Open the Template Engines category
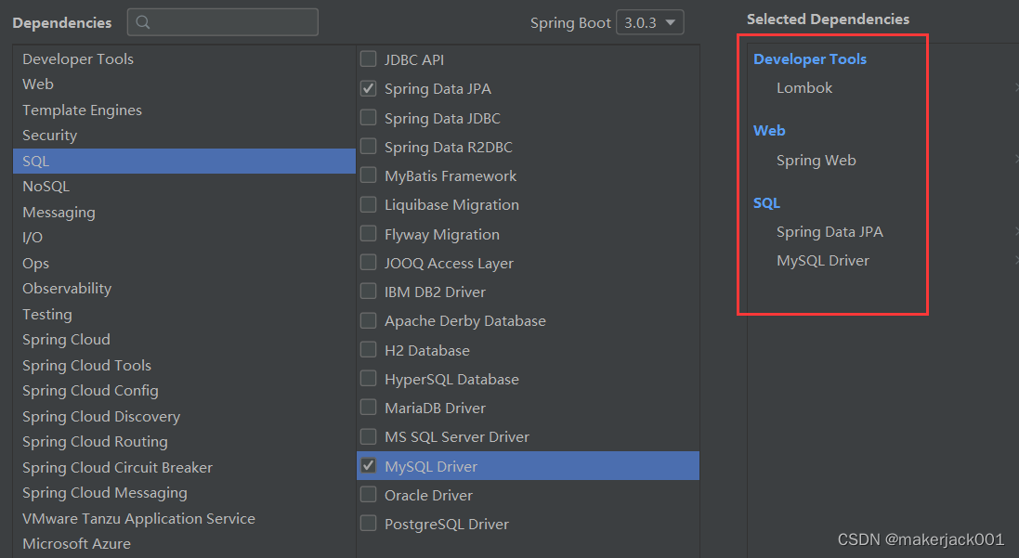The height and width of the screenshot is (558, 1019). (x=82, y=110)
